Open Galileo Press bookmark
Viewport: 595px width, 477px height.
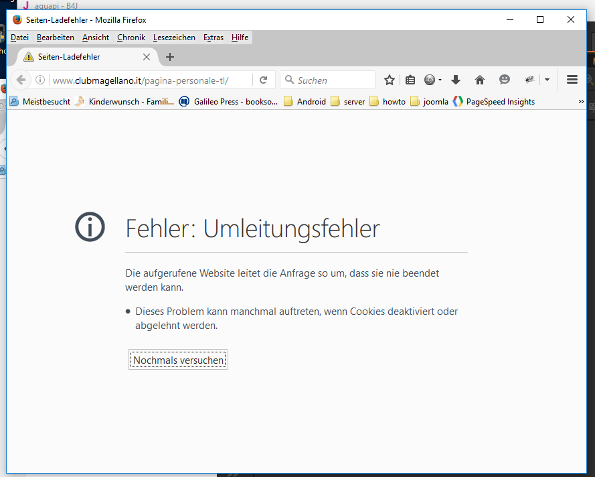pos(228,101)
